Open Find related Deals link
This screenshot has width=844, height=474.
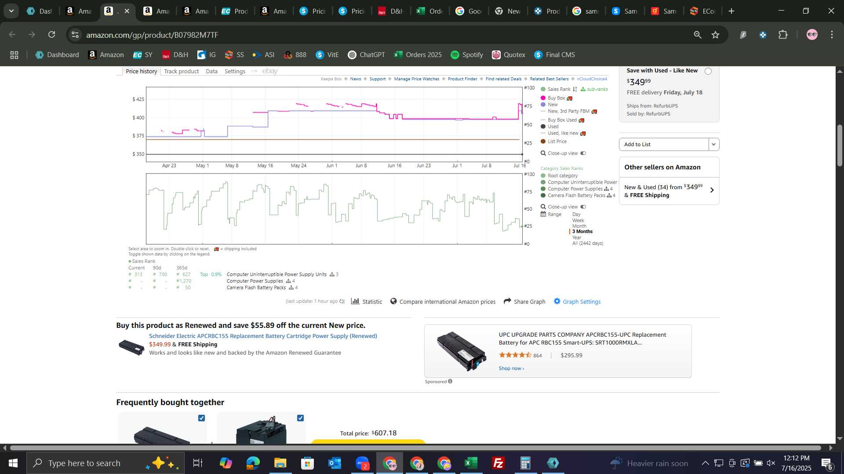(x=503, y=79)
